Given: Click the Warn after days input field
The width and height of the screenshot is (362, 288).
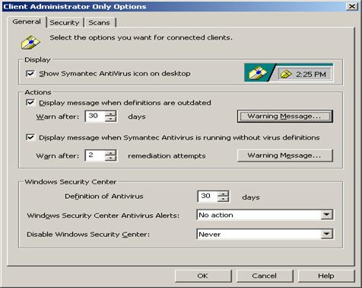Looking at the screenshot, I should (95, 116).
